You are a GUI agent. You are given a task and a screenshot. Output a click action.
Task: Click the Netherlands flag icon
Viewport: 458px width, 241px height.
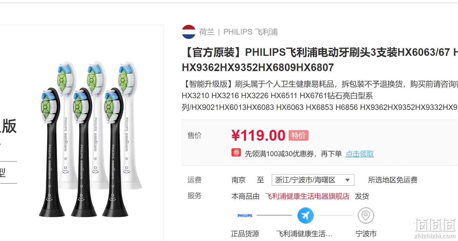(188, 32)
